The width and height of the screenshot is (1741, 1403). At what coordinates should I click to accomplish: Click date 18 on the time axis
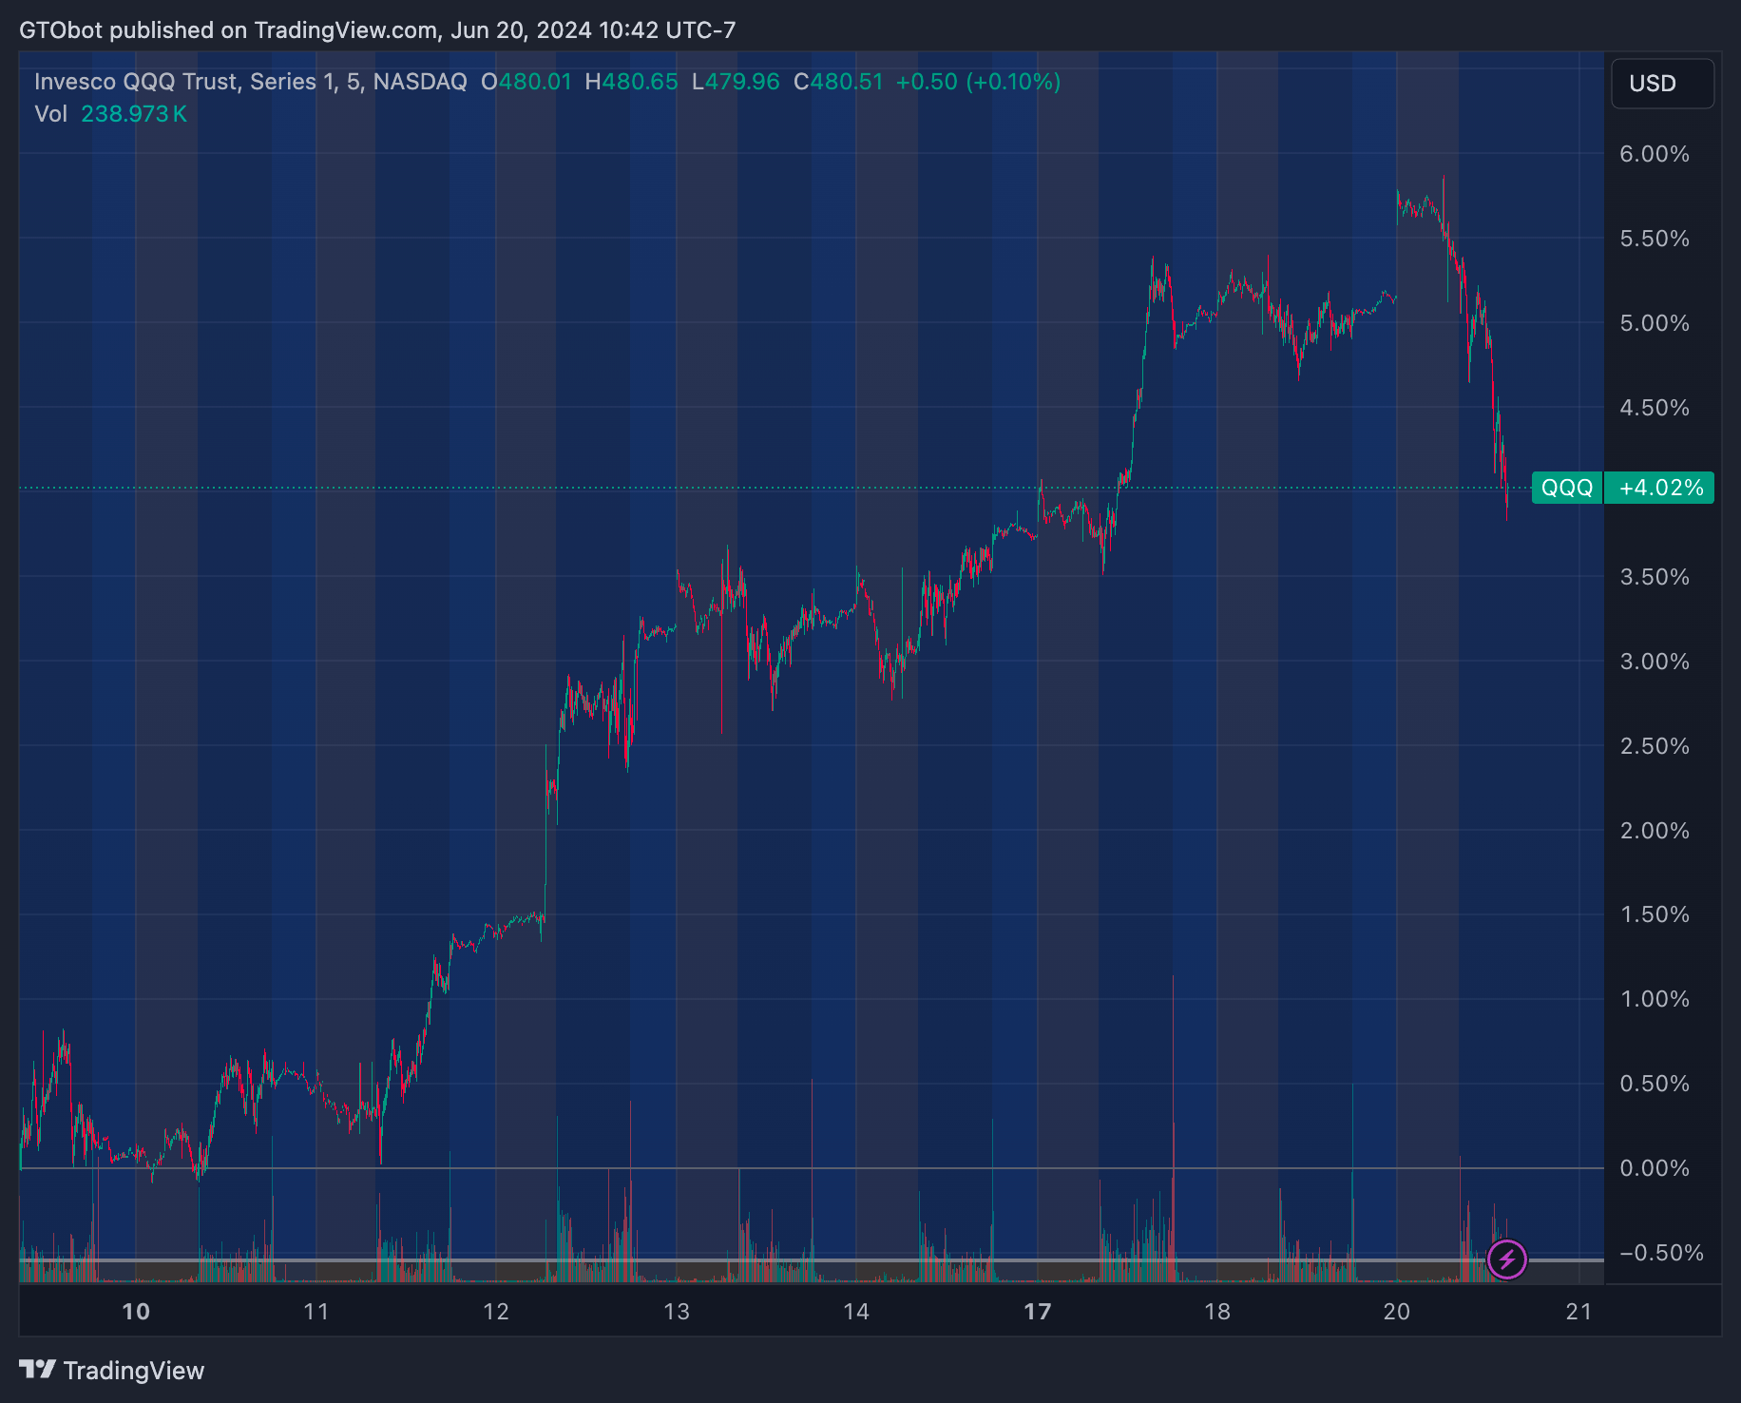(x=1217, y=1312)
